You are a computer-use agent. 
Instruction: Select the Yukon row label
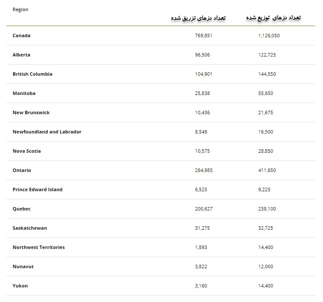tap(20, 286)
